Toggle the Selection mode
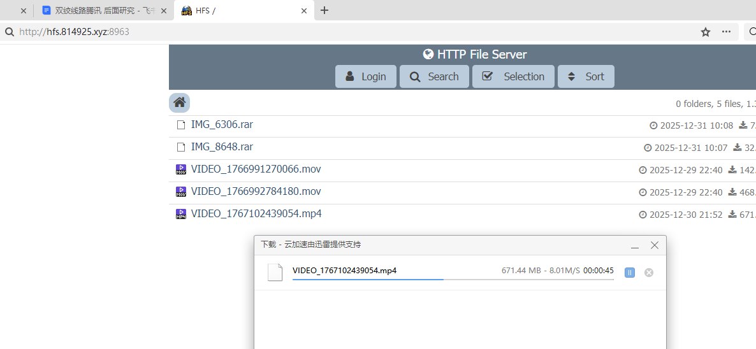This screenshot has width=756, height=349. [513, 76]
